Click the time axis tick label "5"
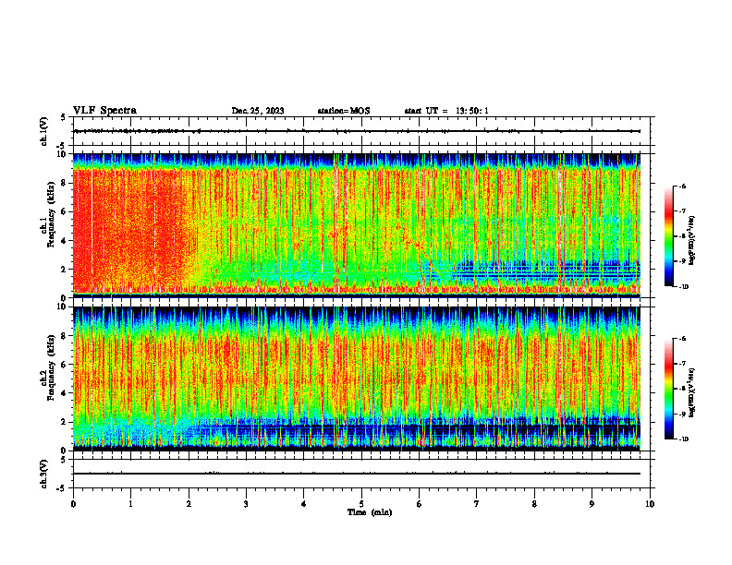The image size is (732, 565). [x=361, y=504]
